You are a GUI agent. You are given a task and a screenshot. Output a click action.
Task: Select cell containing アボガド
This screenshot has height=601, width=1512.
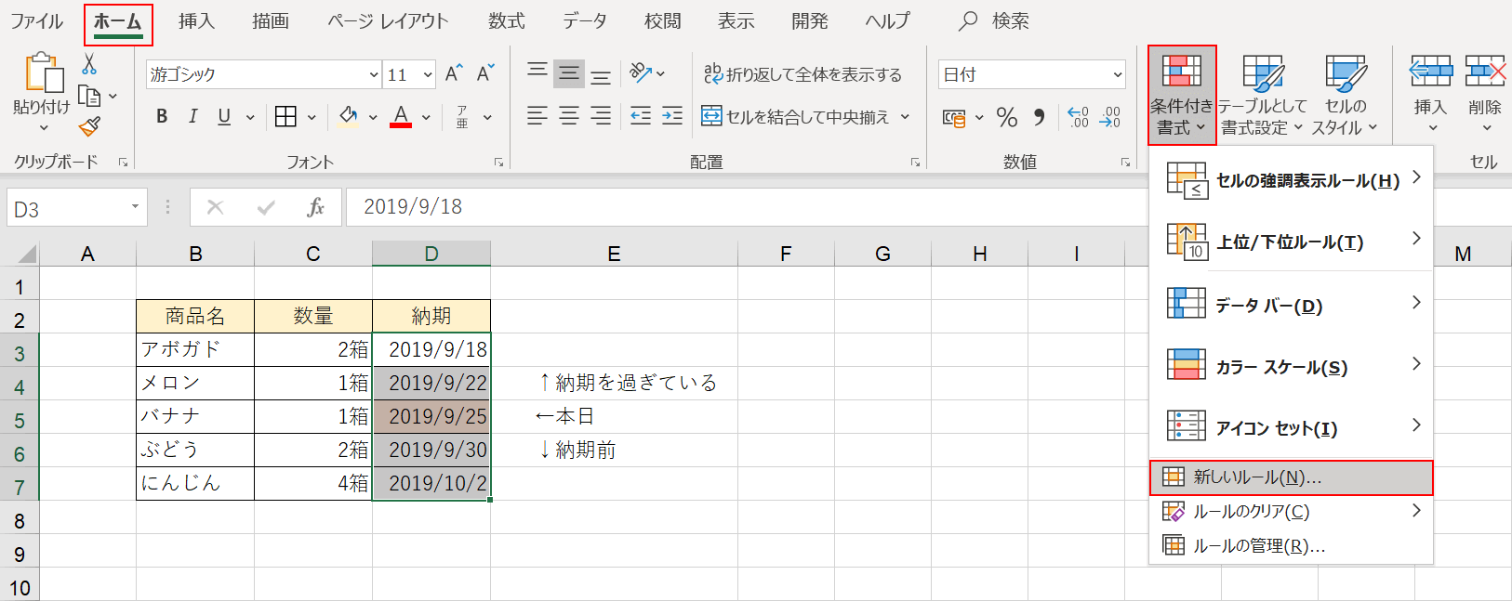pos(195,349)
